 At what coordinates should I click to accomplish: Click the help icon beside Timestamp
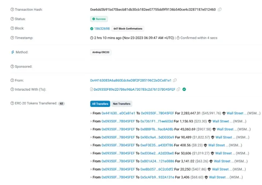click(12, 38)
